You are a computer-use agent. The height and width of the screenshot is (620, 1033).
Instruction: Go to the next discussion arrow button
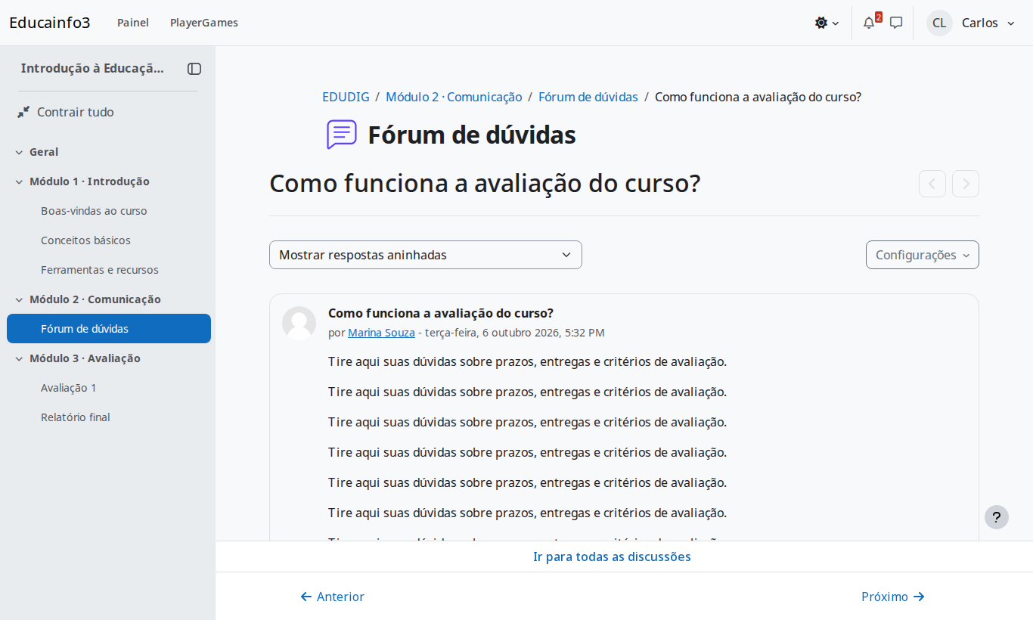coord(966,184)
